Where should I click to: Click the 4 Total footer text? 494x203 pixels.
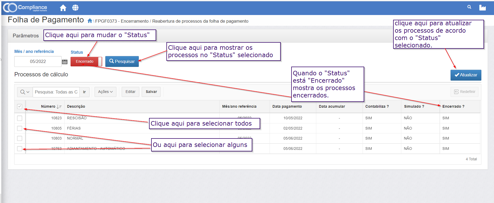(x=471, y=159)
